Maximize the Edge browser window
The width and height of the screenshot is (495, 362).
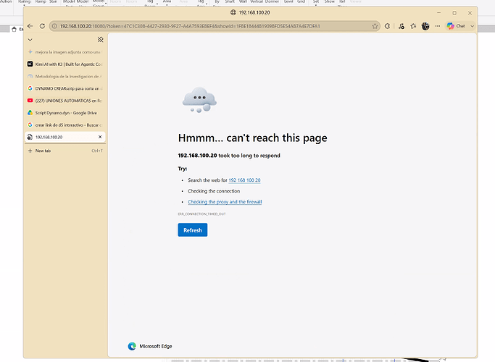pos(454,13)
